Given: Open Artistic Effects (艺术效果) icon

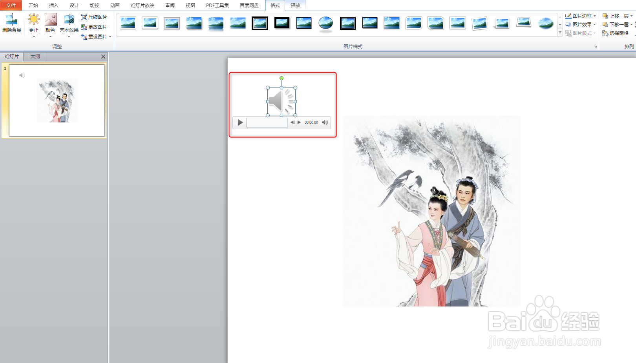Looking at the screenshot, I should (69, 19).
